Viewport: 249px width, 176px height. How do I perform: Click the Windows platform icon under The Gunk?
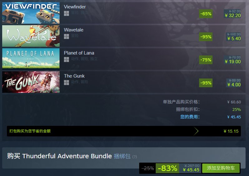(66, 83)
